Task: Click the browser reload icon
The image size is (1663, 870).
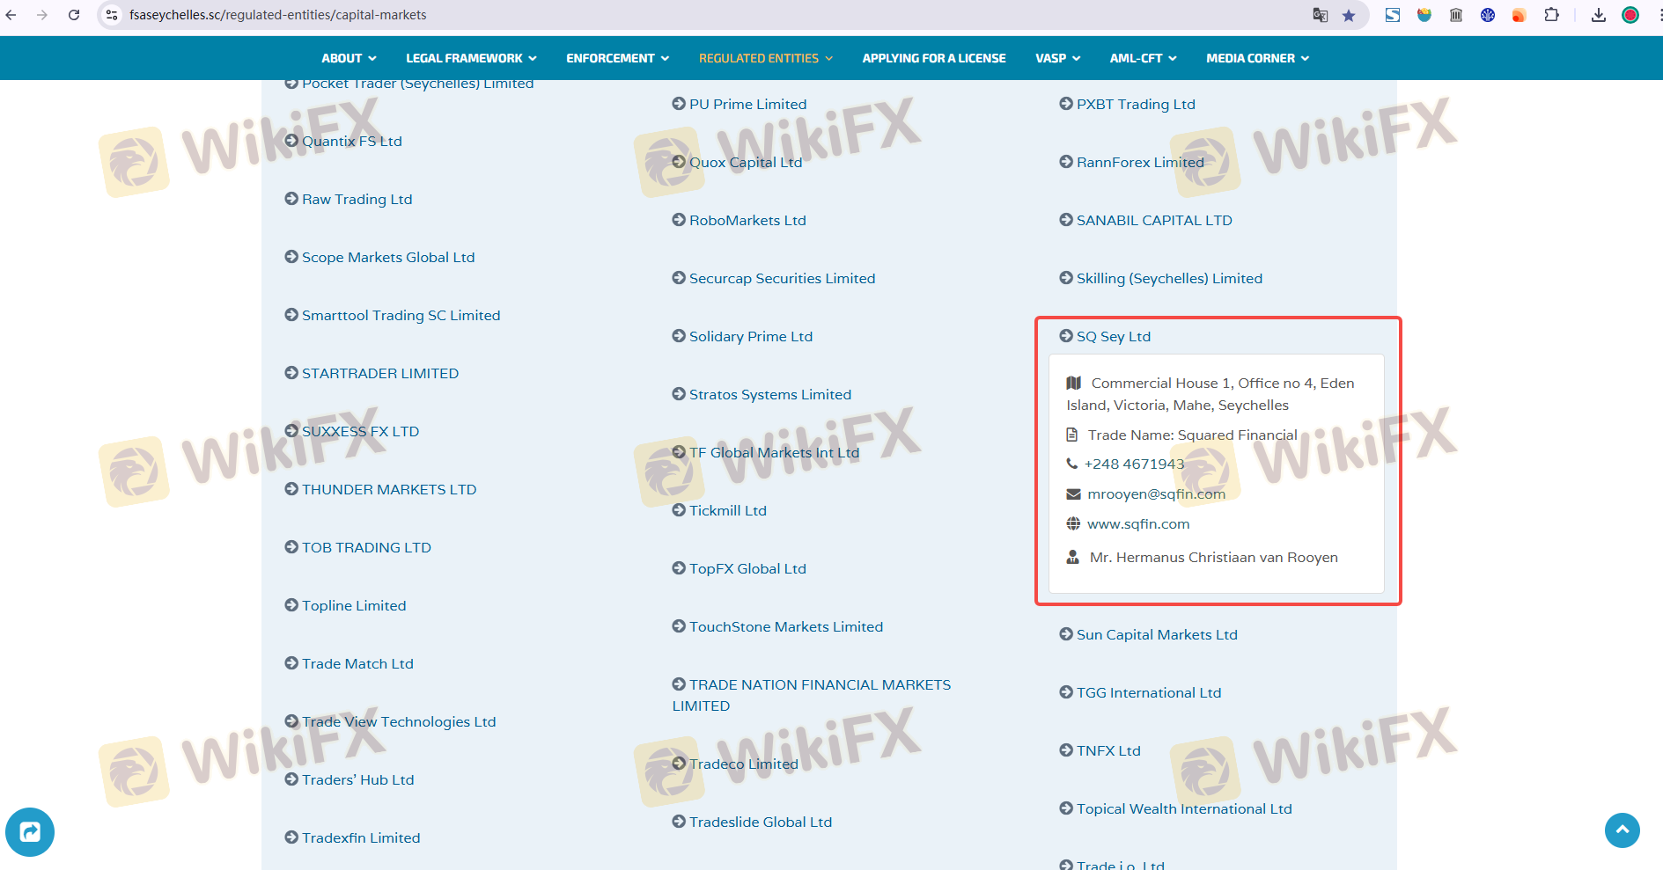Action: pyautogui.click(x=74, y=15)
